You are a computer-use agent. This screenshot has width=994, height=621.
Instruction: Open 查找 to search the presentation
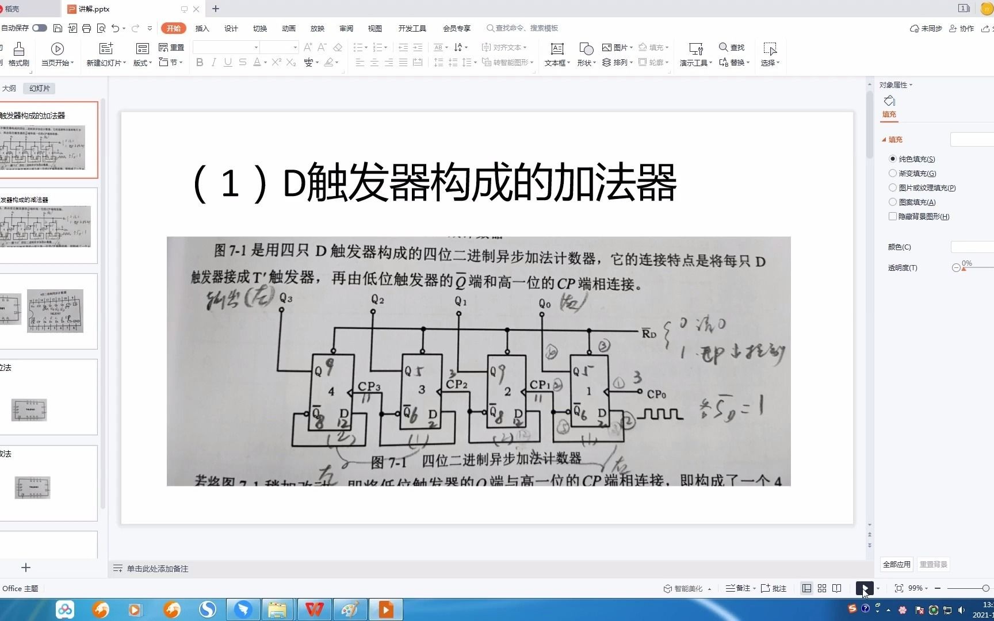731,47
